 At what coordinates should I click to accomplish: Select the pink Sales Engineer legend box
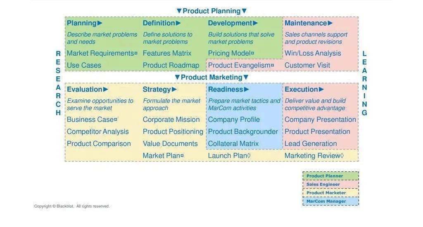click(331, 184)
